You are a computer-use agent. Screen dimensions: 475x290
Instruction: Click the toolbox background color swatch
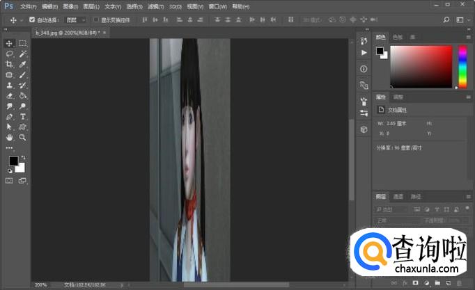pos(21,169)
